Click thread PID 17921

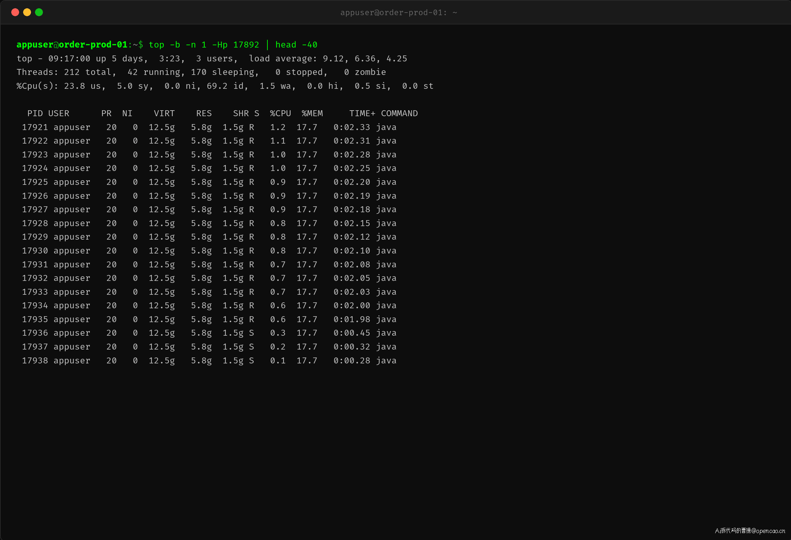click(35, 127)
